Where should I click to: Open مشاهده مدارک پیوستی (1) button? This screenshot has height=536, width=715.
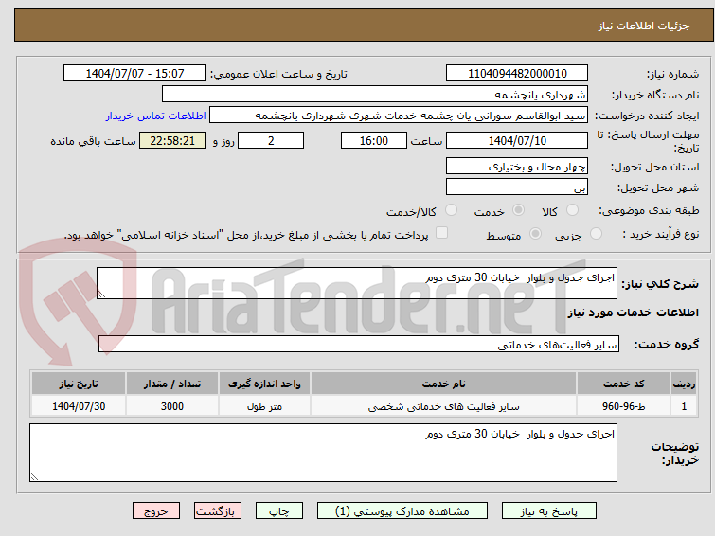point(402,511)
